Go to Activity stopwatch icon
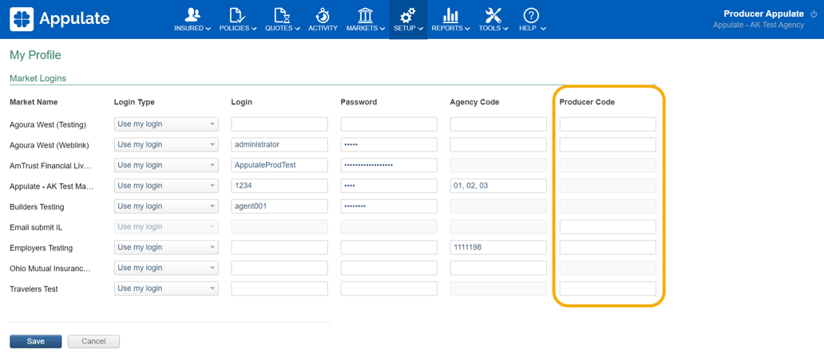Screen dimensions: 824x357 (323, 15)
